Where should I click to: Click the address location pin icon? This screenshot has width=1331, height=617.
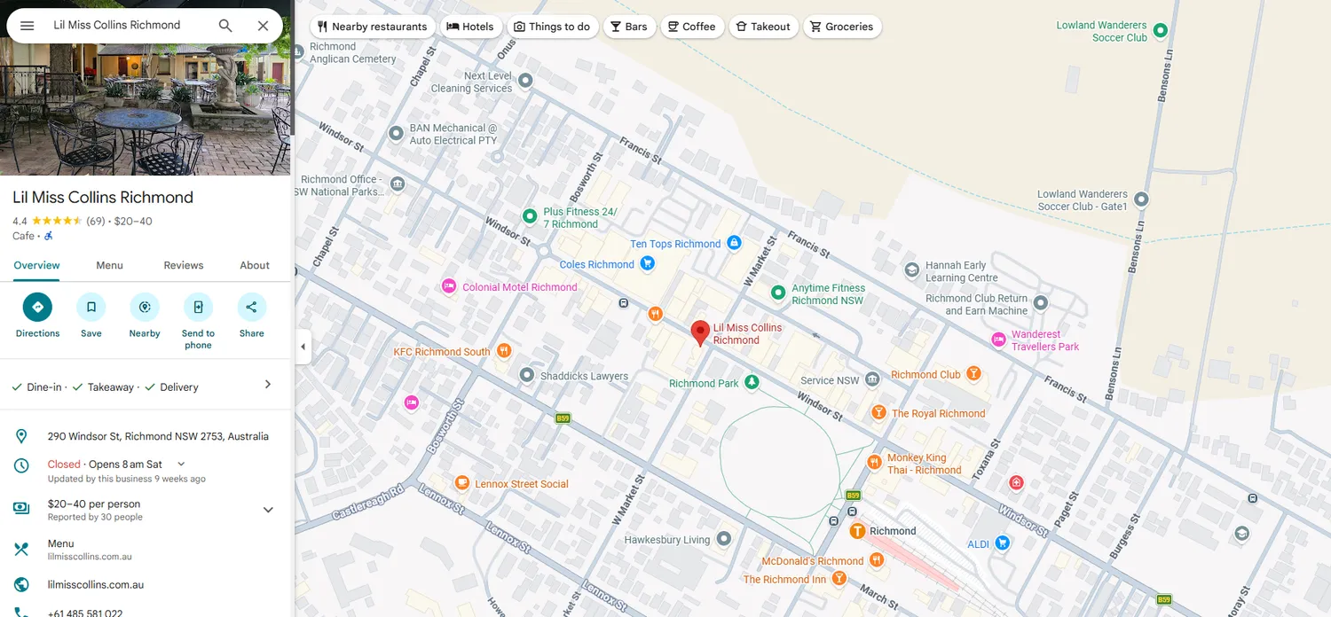coord(21,436)
